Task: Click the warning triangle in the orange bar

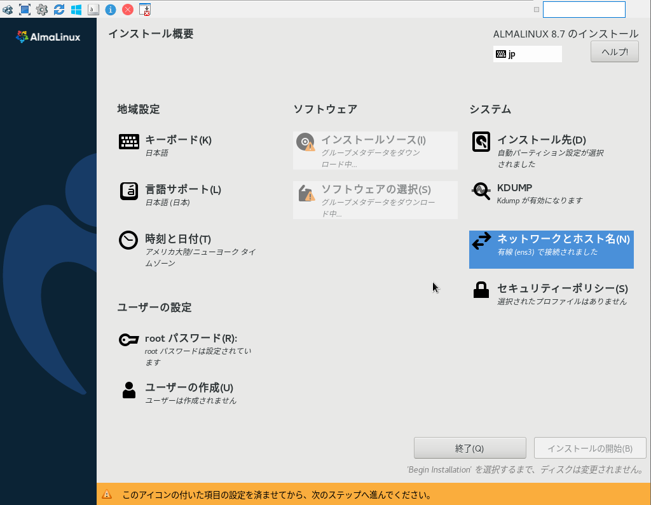Action: (107, 494)
